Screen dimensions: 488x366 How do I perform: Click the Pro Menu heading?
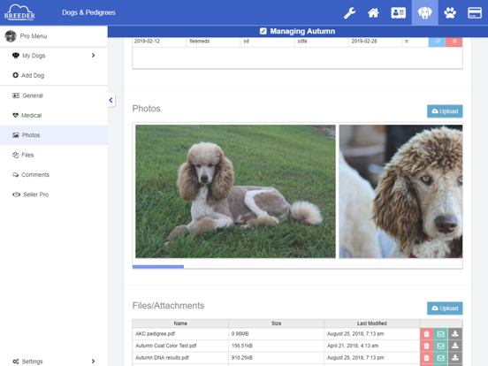pyautogui.click(x=34, y=36)
